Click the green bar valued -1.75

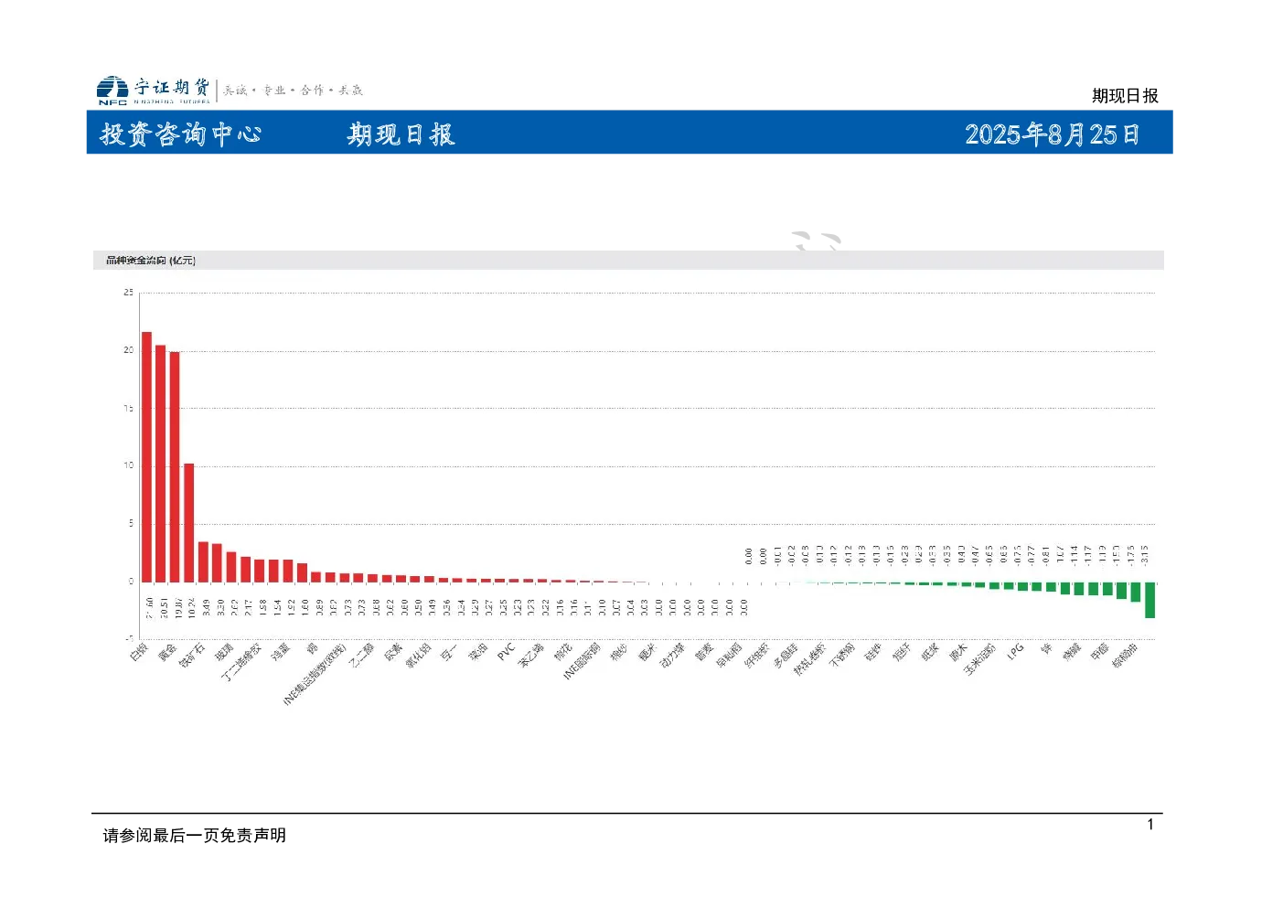point(1136,592)
